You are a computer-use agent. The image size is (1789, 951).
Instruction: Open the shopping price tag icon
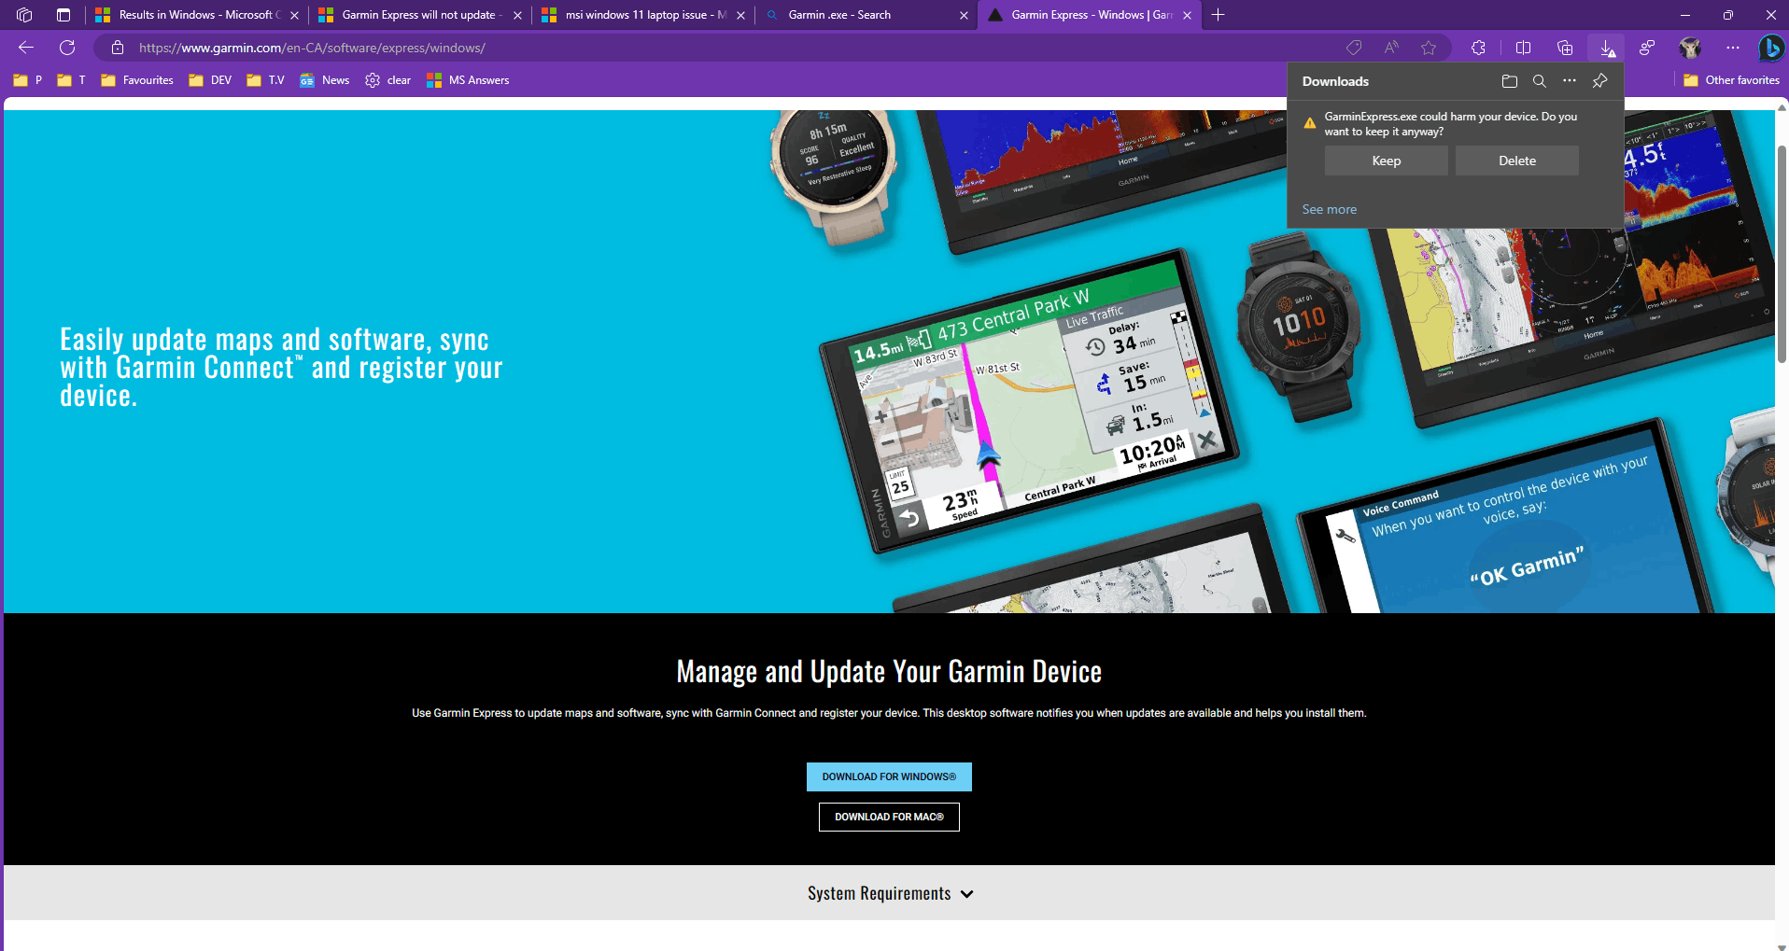click(1354, 48)
